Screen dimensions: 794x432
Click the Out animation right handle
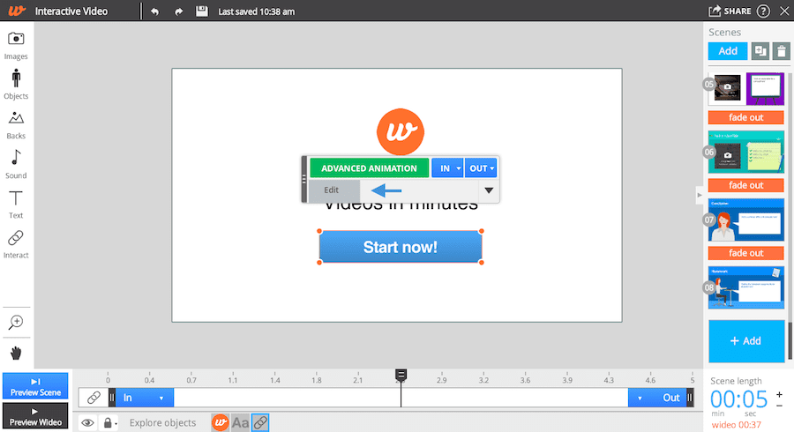point(690,398)
